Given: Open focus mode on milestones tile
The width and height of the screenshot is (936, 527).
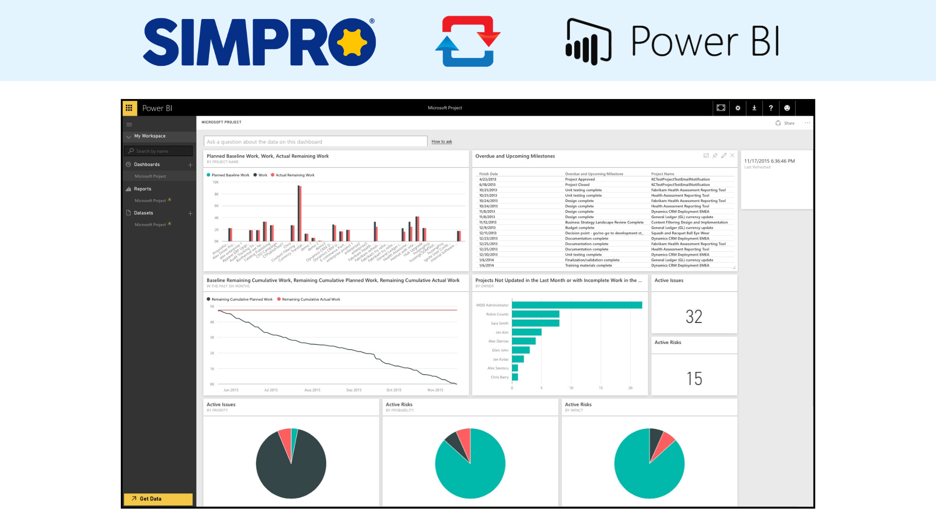Looking at the screenshot, I should [x=706, y=156].
